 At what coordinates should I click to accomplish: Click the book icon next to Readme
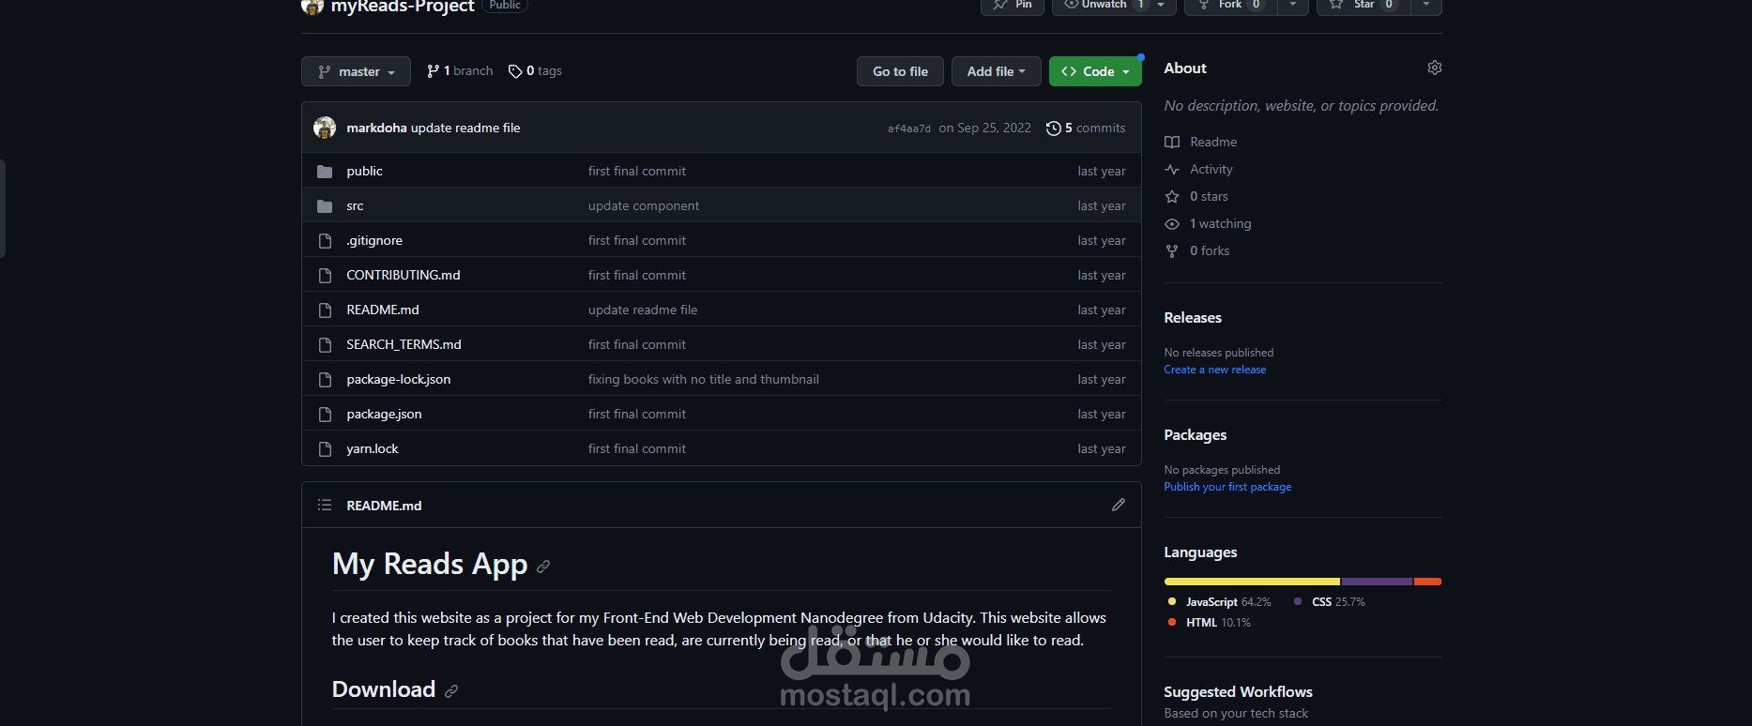tap(1172, 143)
